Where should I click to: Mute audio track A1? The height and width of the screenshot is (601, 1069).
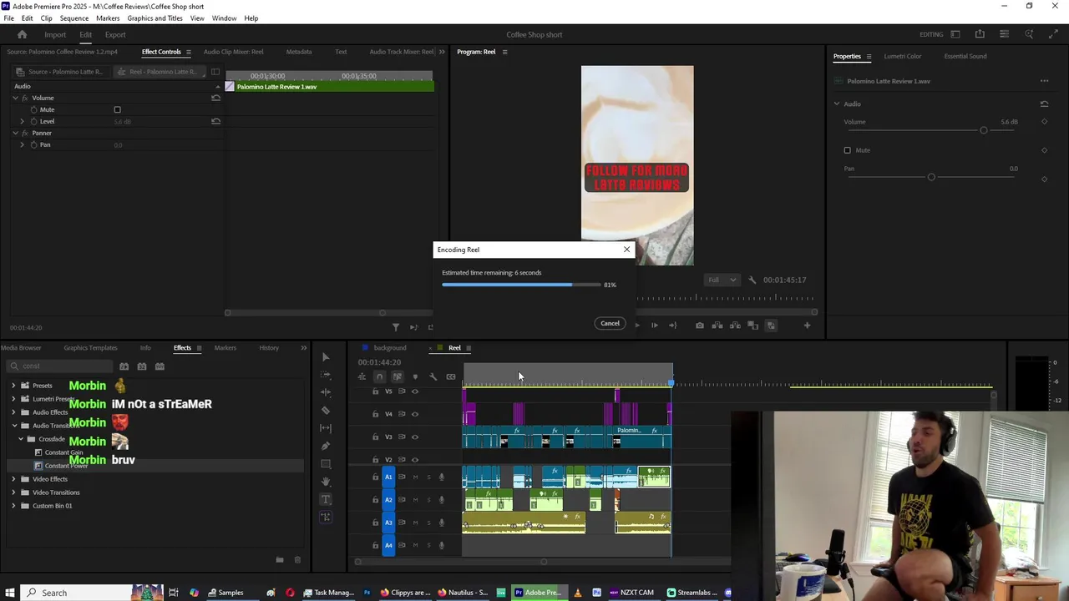(x=415, y=477)
